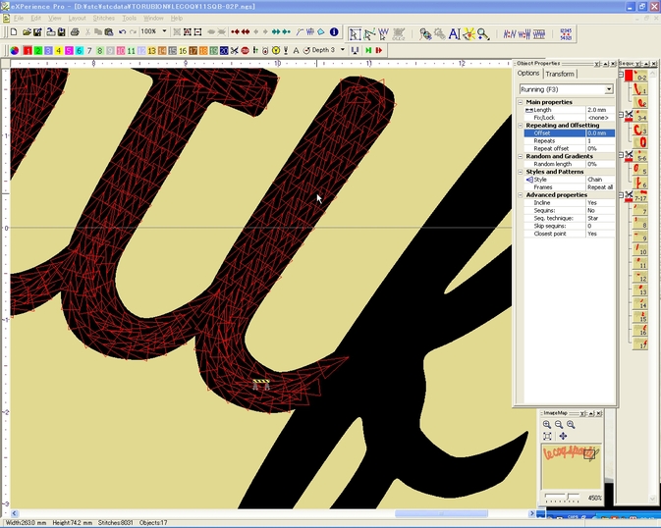The width and height of the screenshot is (661, 528).
Task: Click the Incline property value Yes
Action: pyautogui.click(x=600, y=203)
